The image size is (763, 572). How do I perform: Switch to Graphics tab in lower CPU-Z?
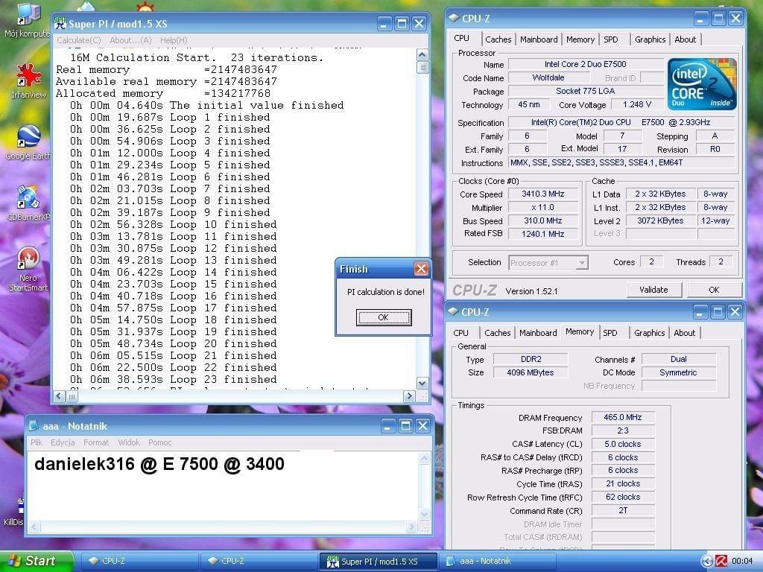point(649,333)
